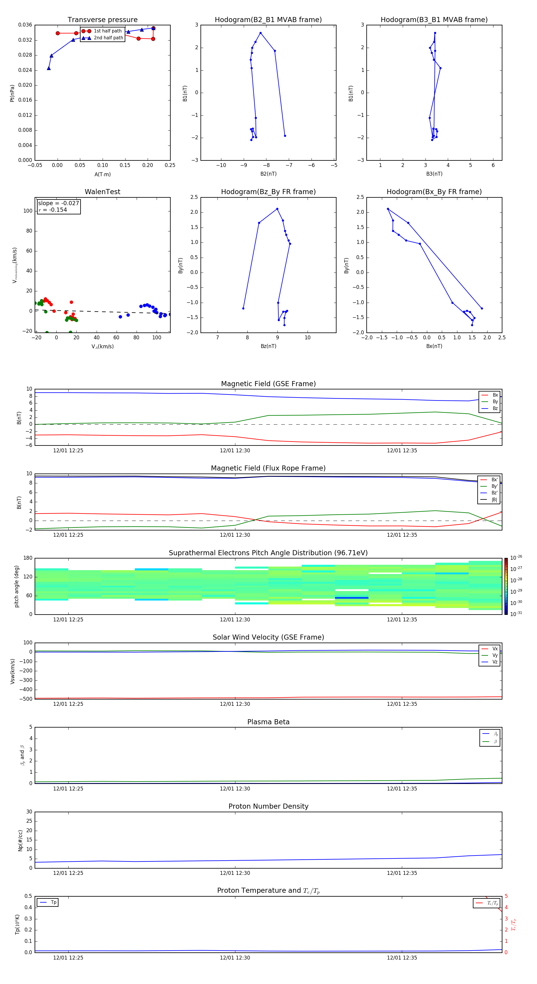Screen dimensions: 537x984
Task: Click the 'Magnetic Field (GSE Frame)' title
Action: tap(268, 384)
